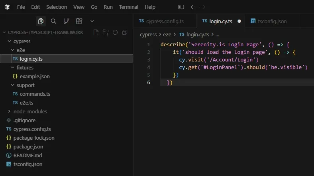Click the e2e breadcrumb link
Image resolution: width=314 pixels, height=176 pixels.
[x=167, y=34]
